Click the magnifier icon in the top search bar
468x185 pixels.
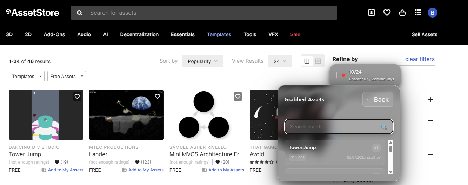click(x=80, y=13)
